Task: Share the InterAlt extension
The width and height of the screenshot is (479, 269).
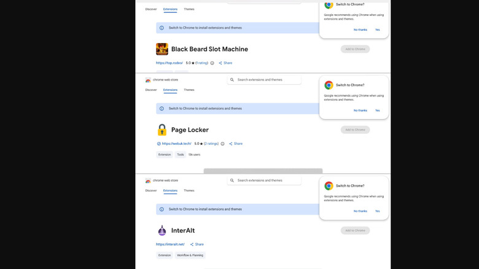Action: 197,244
